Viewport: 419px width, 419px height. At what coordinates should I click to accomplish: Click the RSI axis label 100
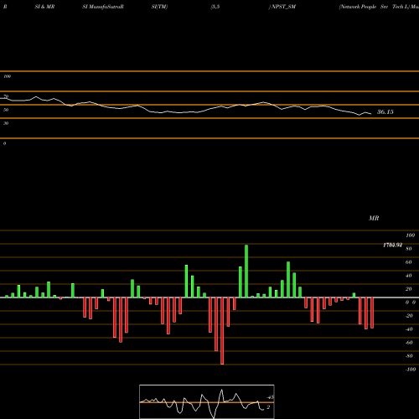coord(8,76)
